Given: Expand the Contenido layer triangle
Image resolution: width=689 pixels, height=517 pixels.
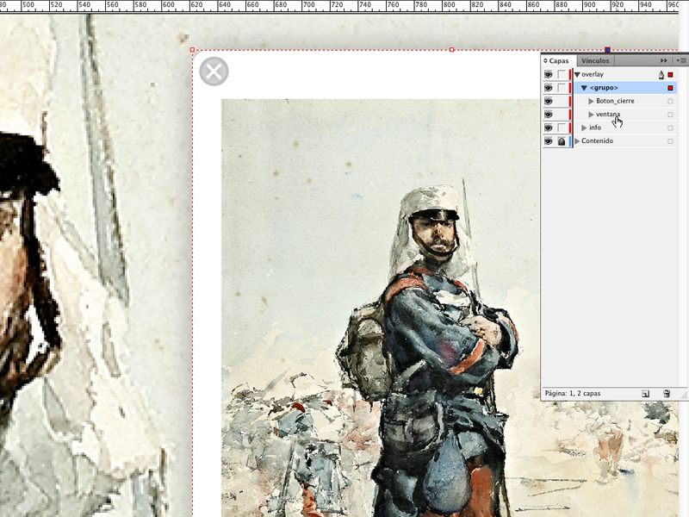Looking at the screenshot, I should 577,141.
